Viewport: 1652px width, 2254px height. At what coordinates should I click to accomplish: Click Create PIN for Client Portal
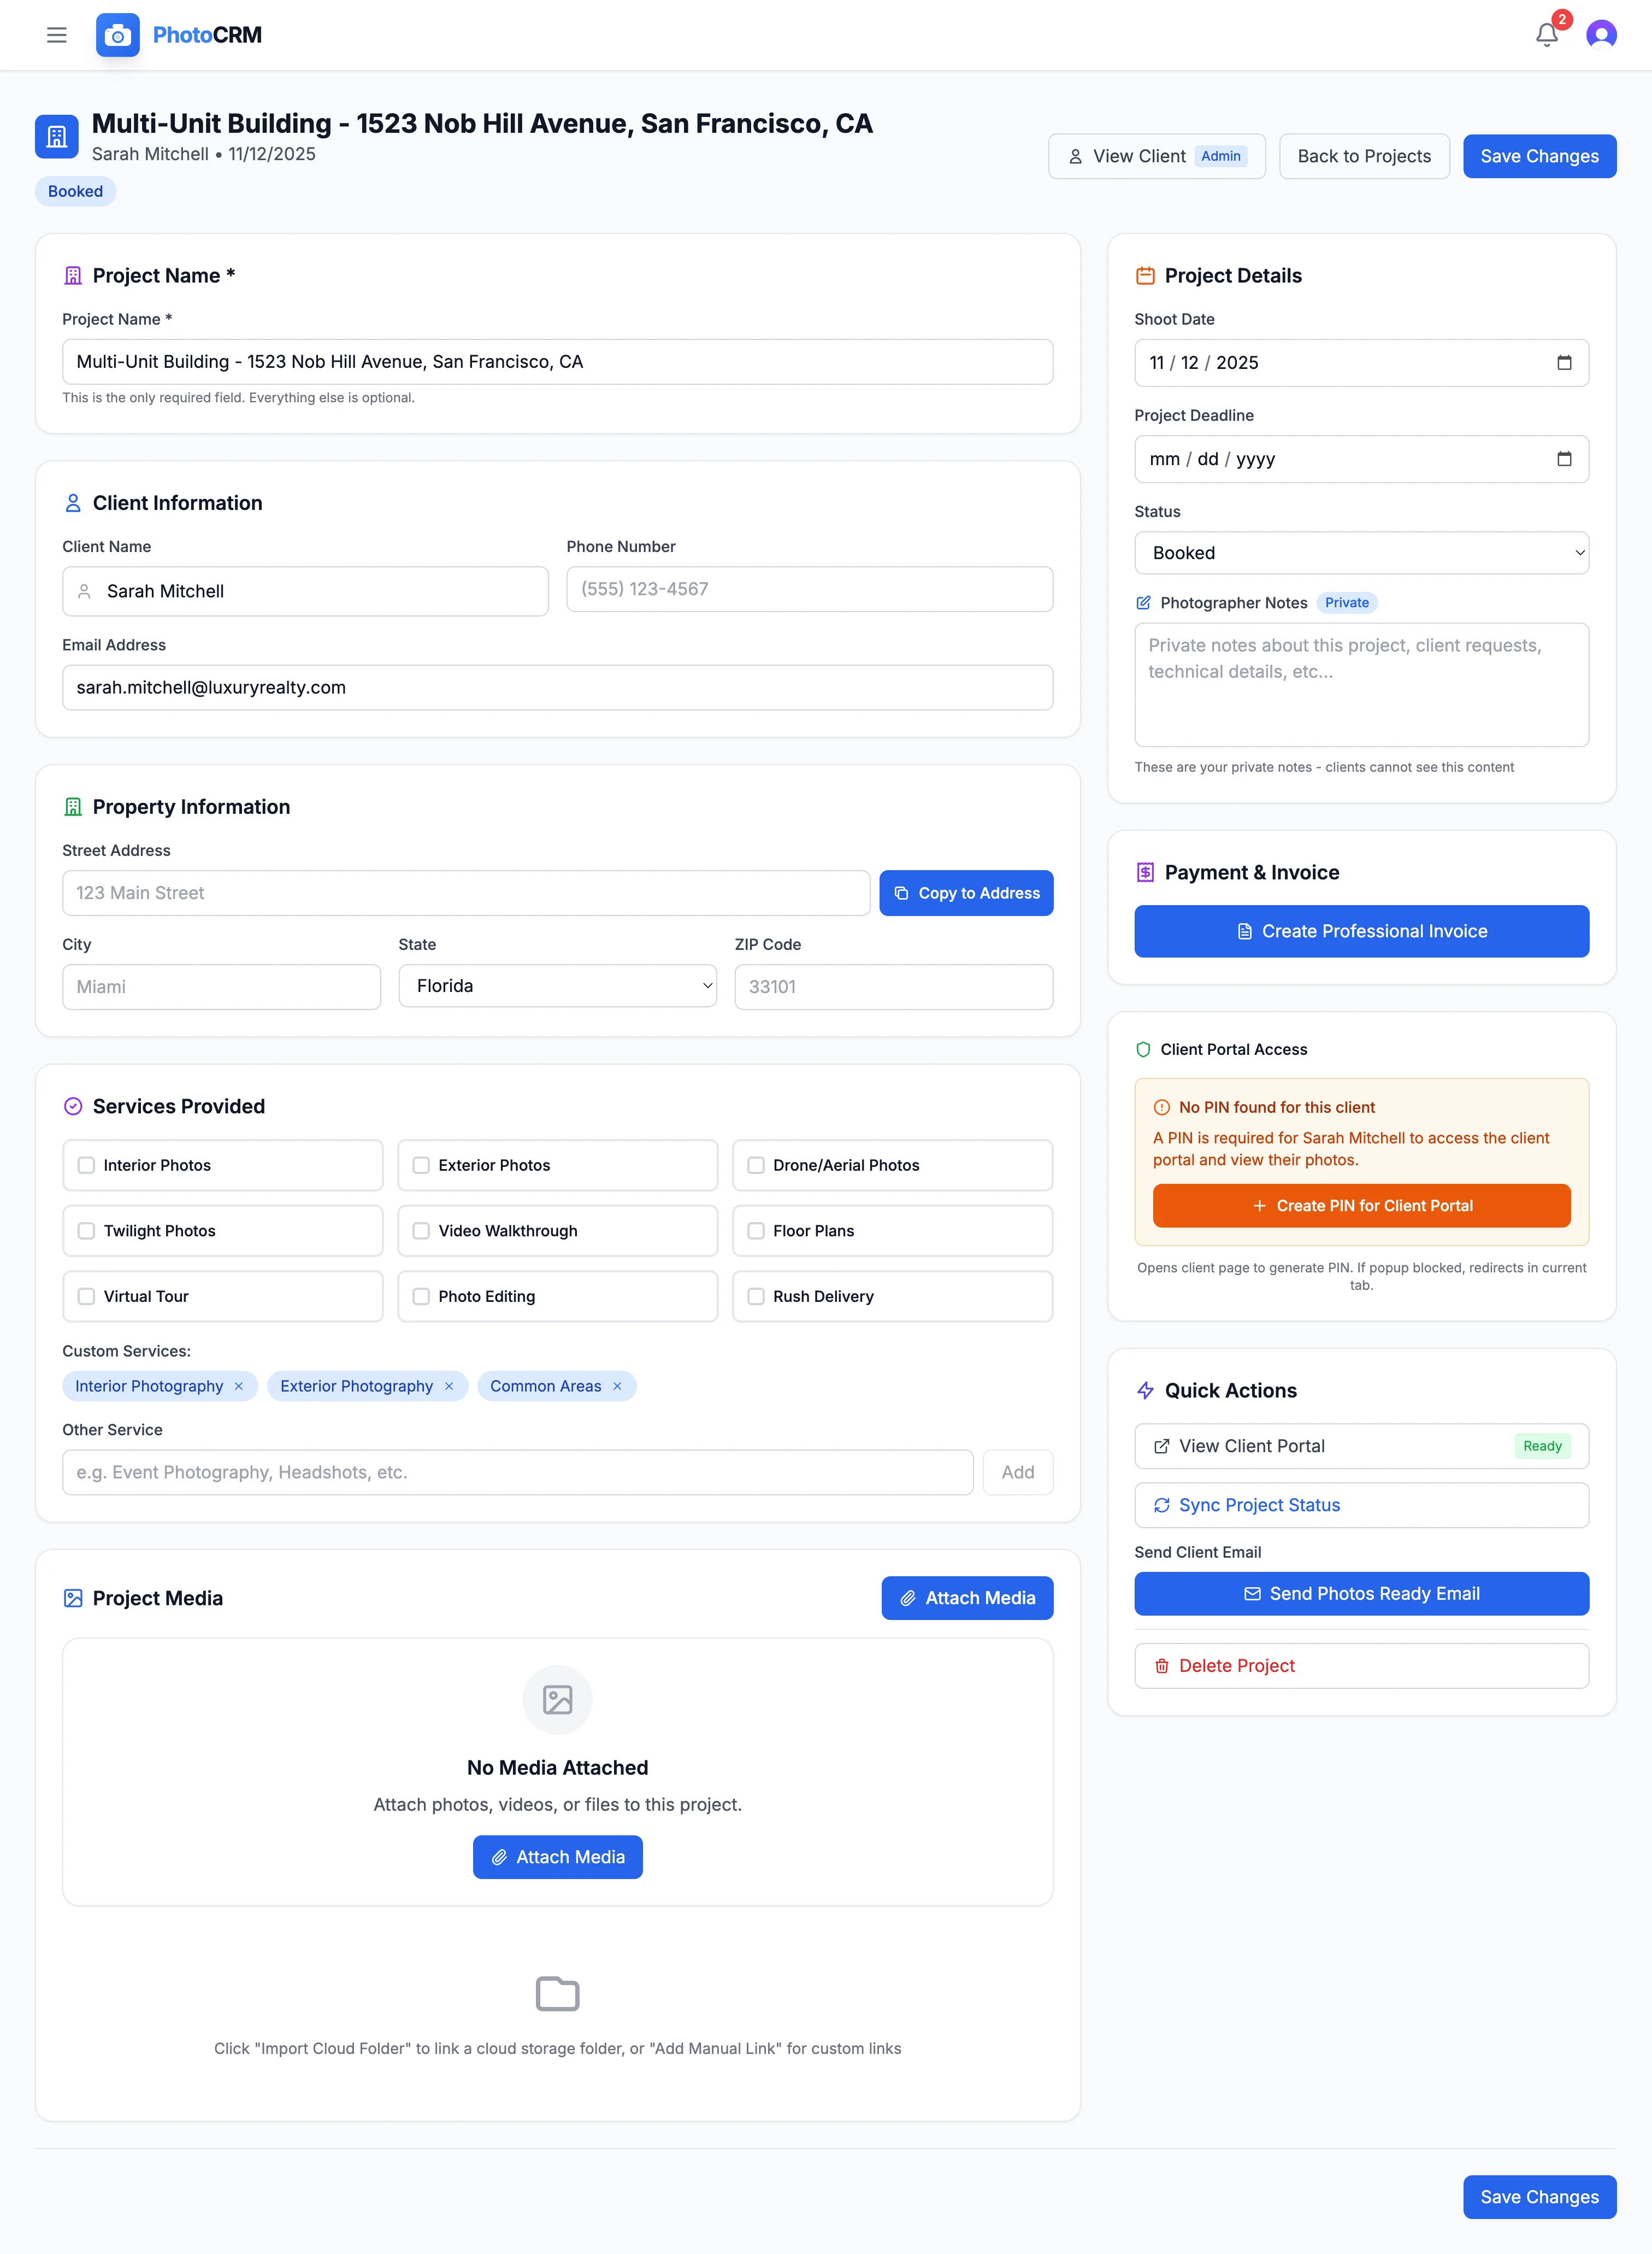tap(1361, 1206)
